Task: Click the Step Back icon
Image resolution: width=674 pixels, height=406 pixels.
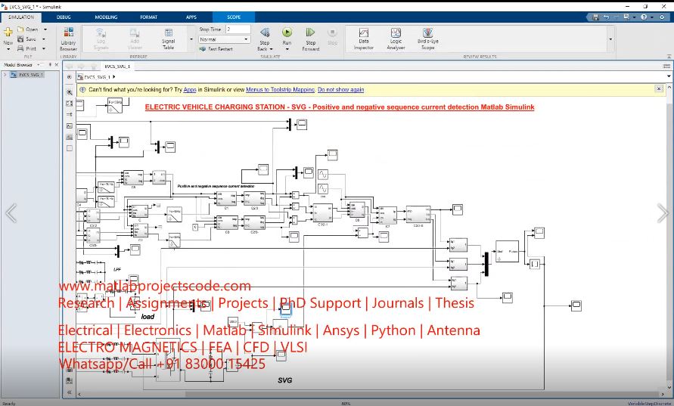Action: click(264, 33)
